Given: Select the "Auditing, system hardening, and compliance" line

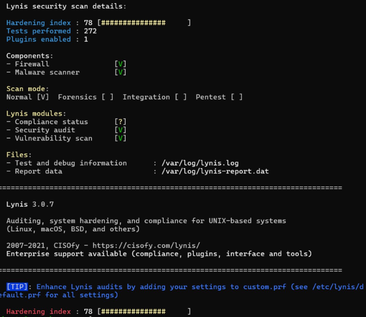Looking at the screenshot, I should (x=146, y=221).
